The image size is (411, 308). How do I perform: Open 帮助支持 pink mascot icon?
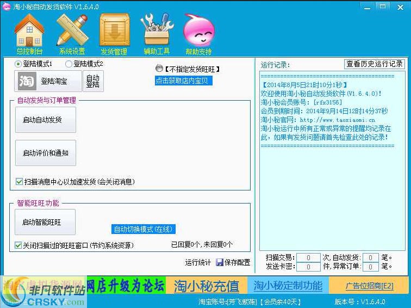pos(198,32)
